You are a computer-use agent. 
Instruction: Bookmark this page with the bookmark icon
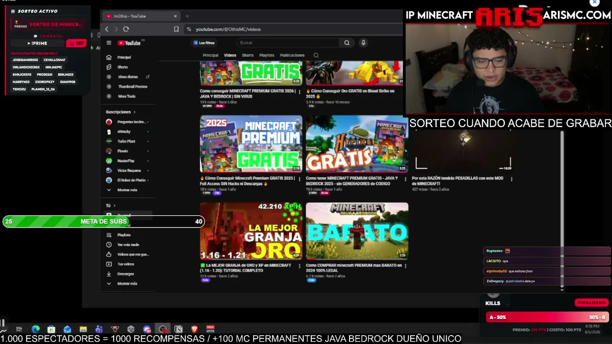pyautogui.click(x=176, y=29)
